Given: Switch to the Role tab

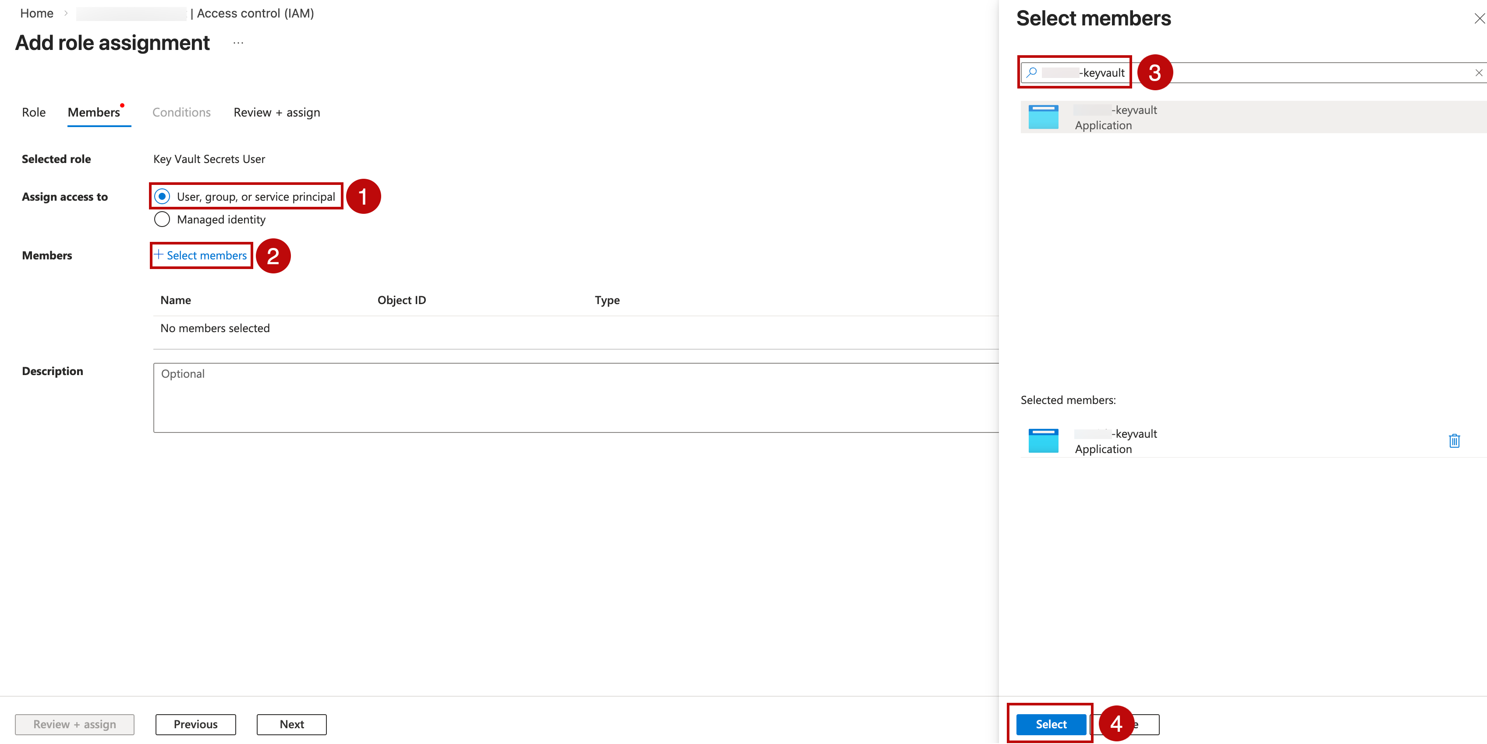Looking at the screenshot, I should (x=33, y=112).
